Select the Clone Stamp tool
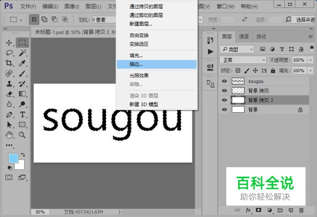This screenshot has width=317, height=217. point(9,84)
